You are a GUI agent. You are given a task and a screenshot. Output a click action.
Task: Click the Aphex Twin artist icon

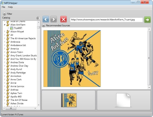click(x=8, y=93)
